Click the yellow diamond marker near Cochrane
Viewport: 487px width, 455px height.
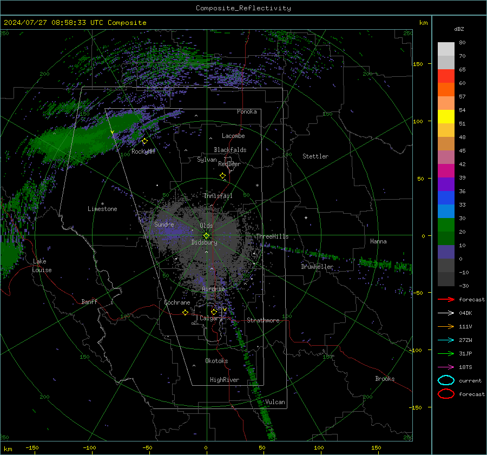point(185,313)
